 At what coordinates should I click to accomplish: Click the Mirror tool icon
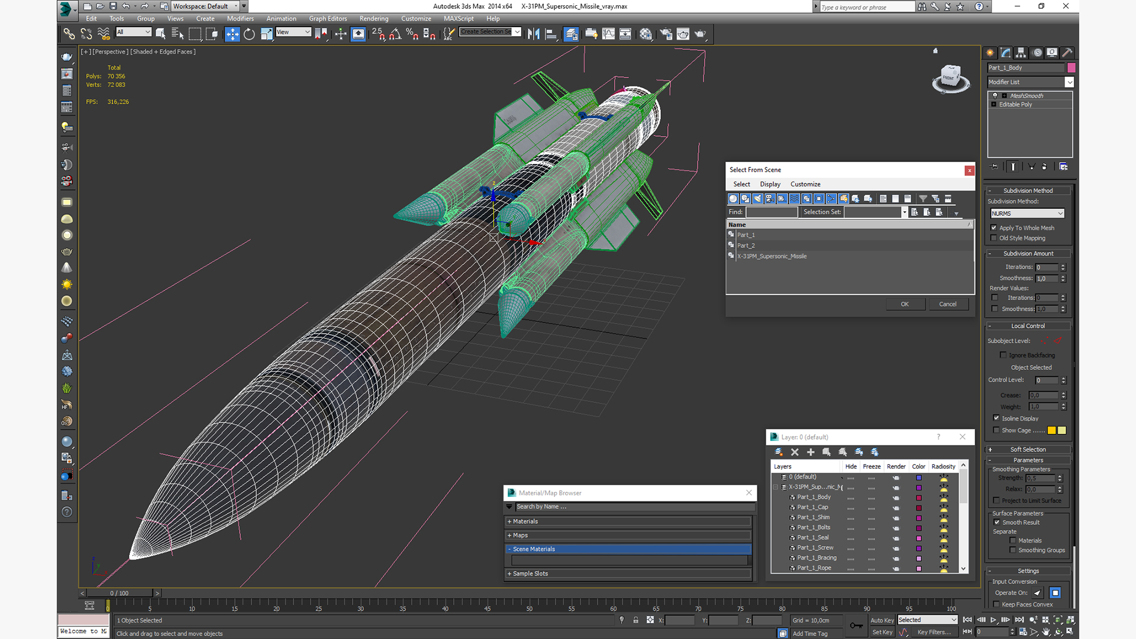[x=534, y=34]
